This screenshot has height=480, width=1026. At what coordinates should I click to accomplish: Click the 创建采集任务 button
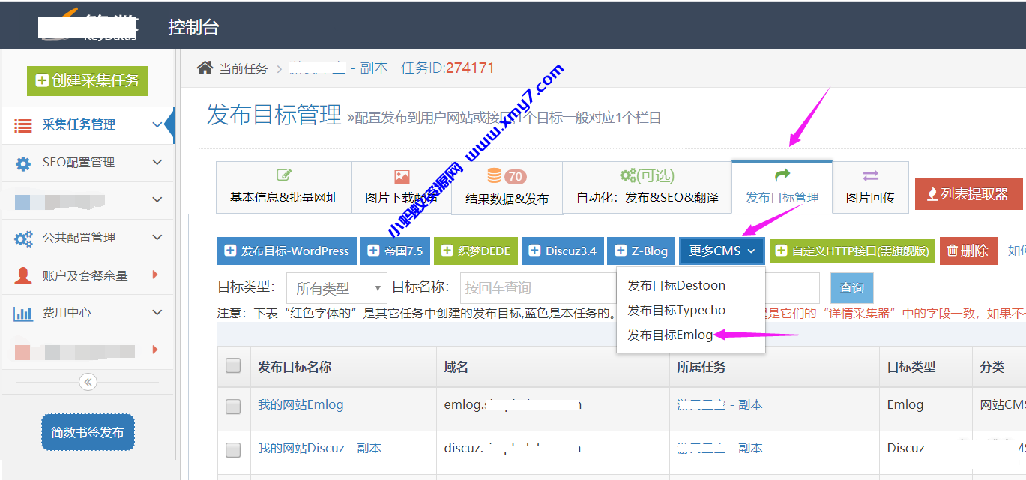click(88, 80)
